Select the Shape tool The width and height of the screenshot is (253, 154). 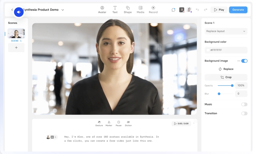(128, 10)
